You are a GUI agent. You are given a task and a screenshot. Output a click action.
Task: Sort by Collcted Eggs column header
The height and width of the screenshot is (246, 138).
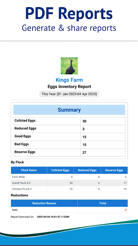click(x=60, y=170)
